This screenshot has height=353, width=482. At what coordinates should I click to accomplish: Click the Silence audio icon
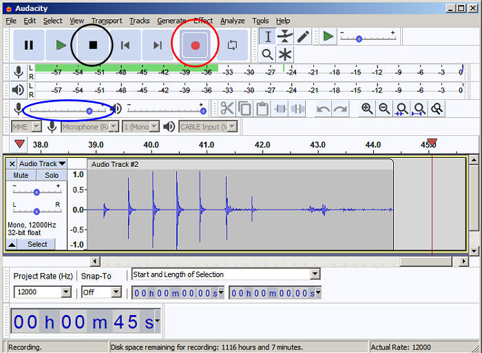click(297, 109)
